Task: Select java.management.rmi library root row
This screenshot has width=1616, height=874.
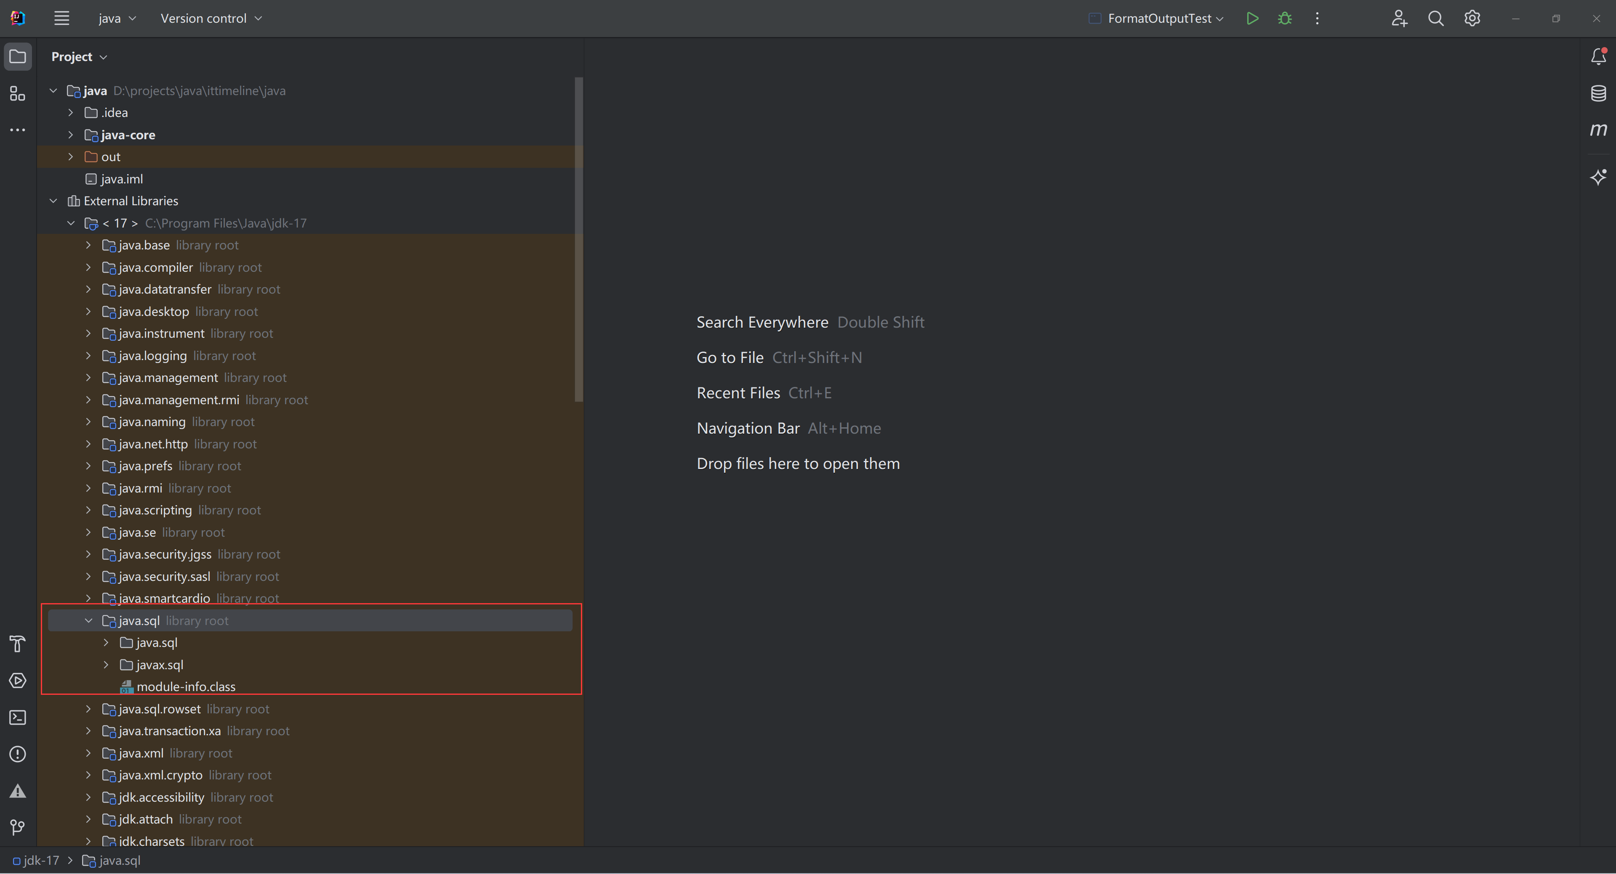Action: point(310,400)
